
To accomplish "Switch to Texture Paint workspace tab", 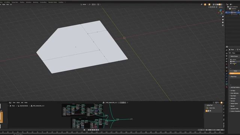I will pyautogui.click(x=15, y=2).
